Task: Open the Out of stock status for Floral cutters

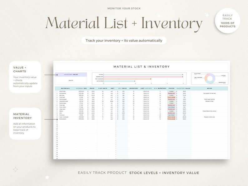Action: tap(171, 107)
